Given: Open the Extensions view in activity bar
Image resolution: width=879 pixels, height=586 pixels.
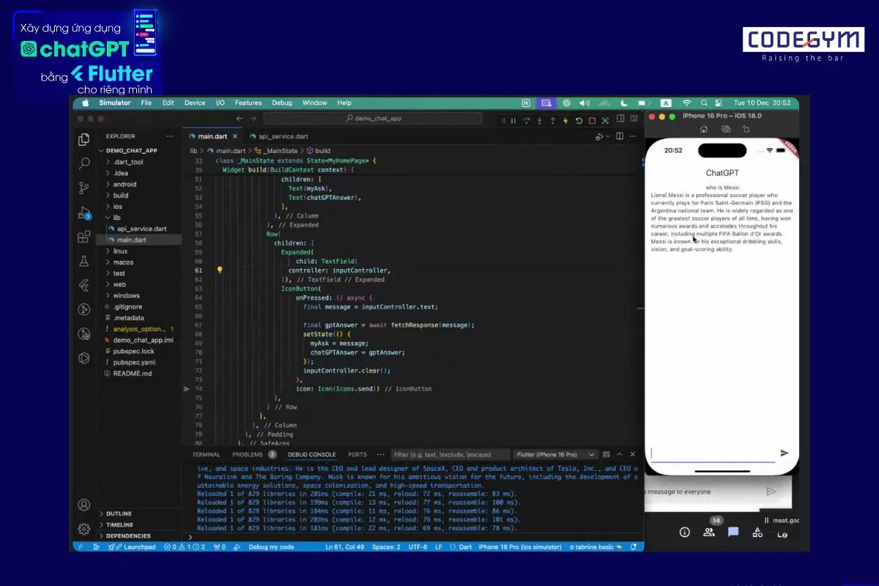Looking at the screenshot, I should click(x=84, y=237).
